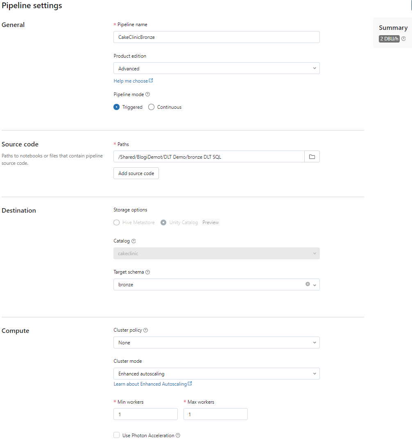Screen dimensions: 412x447
Task: Open the Cluster mode dropdown
Action: coord(216,374)
